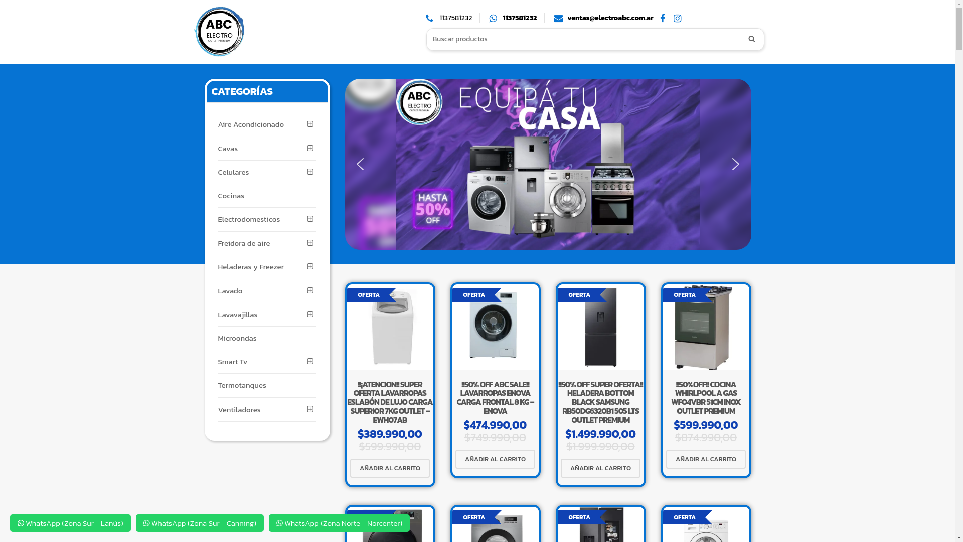The width and height of the screenshot is (963, 542).
Task: Open Samsung Bottom Black heladera title
Action: [x=600, y=402]
